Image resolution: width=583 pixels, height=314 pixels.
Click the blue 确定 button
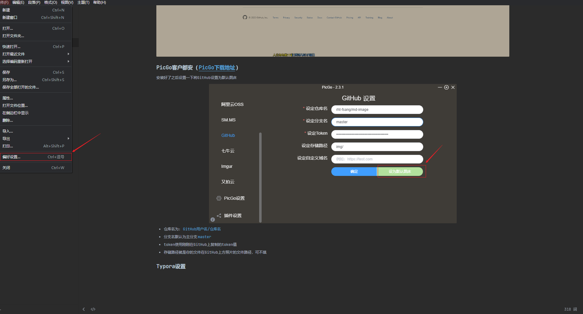(354, 172)
